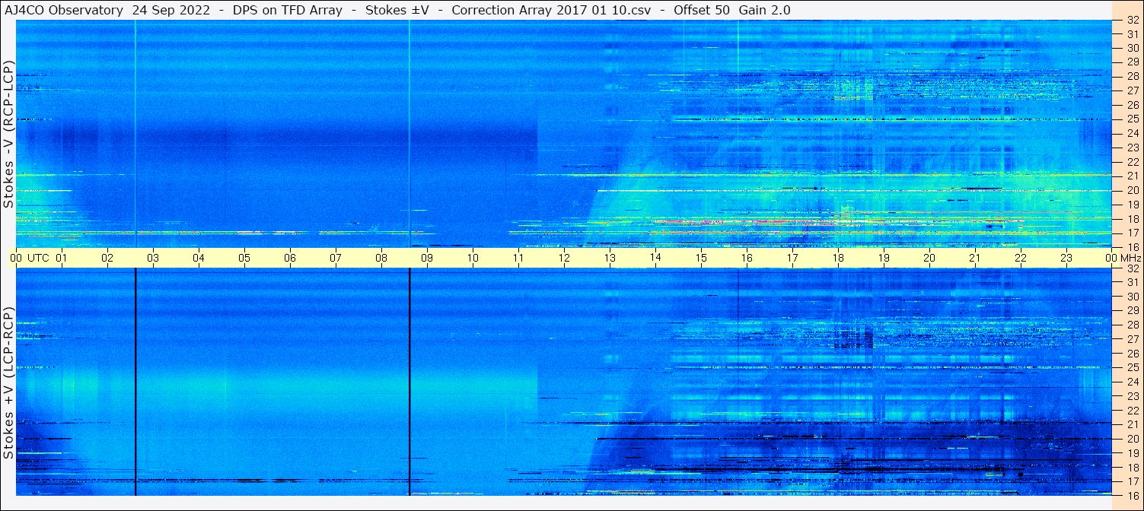The height and width of the screenshot is (511, 1144).
Task: Click the 27 MHz tick of the Stokes +V panel
Action: [x=1133, y=339]
